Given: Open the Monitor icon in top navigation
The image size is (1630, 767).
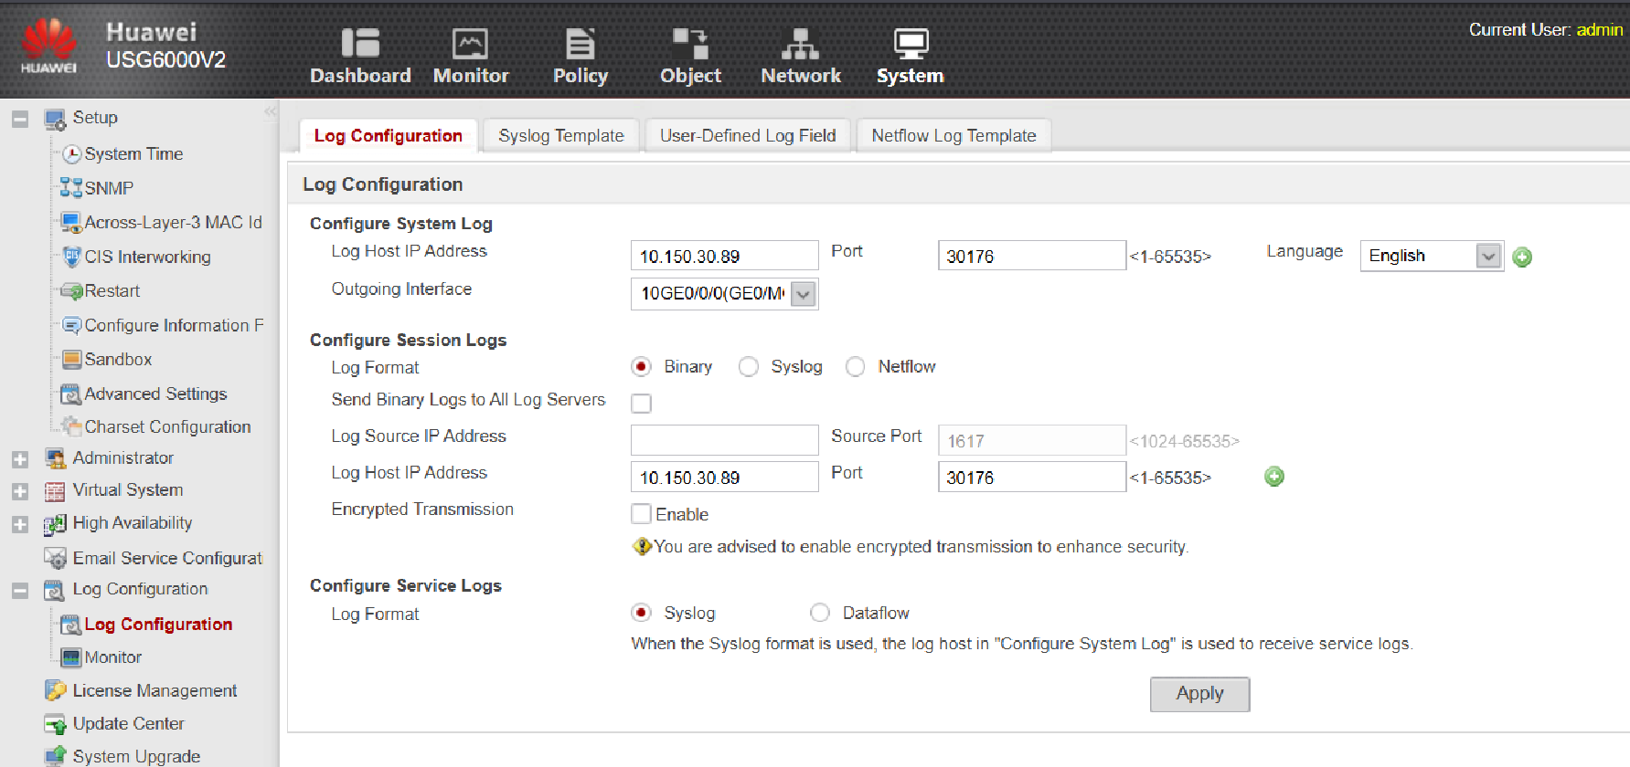Looking at the screenshot, I should (470, 44).
